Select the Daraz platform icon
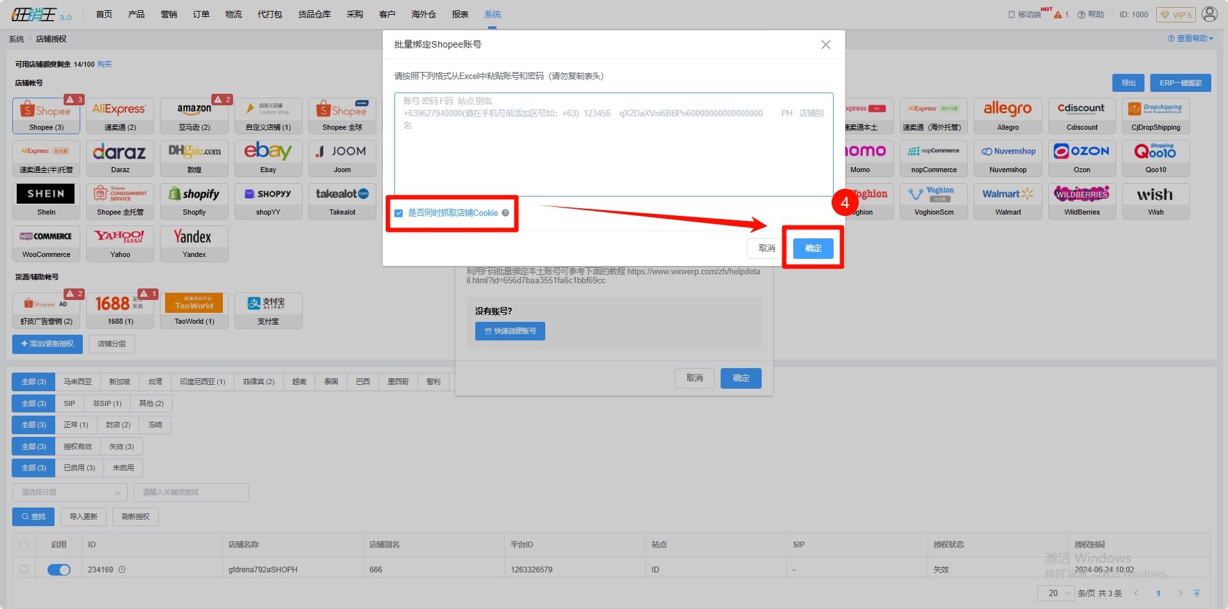This screenshot has height=609, width=1228. (120, 158)
